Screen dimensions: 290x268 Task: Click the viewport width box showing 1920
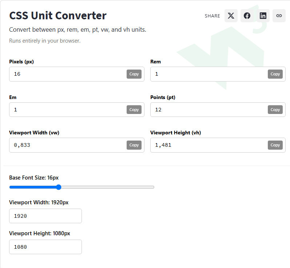point(45,216)
